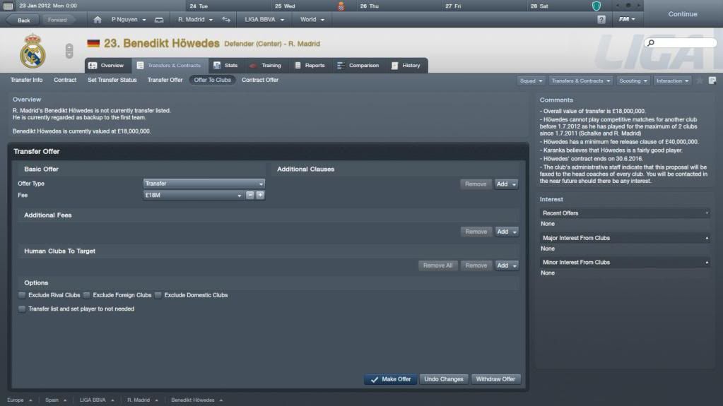Open the LIGA BBVA dropdown menu
This screenshot has width=723, height=406.
(x=264, y=20)
